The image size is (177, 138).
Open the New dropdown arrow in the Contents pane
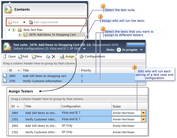pos(24,22)
